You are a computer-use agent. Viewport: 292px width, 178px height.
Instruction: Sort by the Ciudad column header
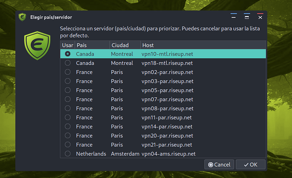pyautogui.click(x=125, y=45)
